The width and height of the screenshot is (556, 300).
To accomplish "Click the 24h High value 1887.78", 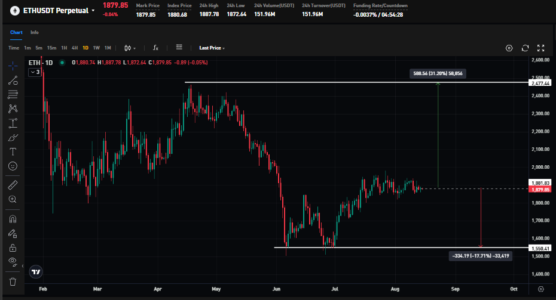I will [x=209, y=14].
